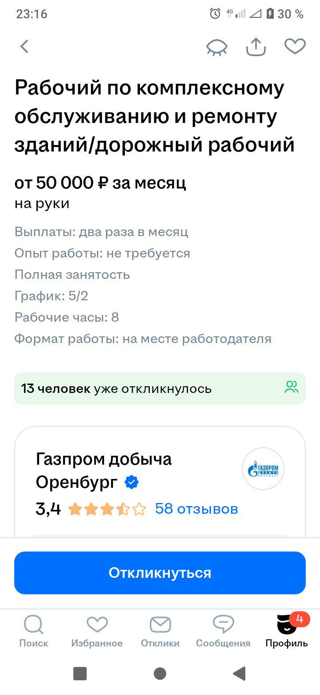Viewport: 320px width, 695px height.
Task: Open the 58 отзывов reviews link
Action: coord(196,509)
